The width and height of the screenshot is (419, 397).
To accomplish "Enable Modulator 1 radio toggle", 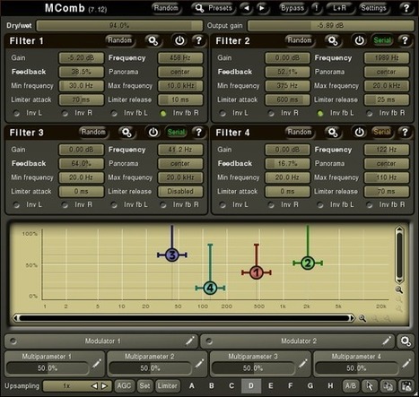I will click(13, 341).
